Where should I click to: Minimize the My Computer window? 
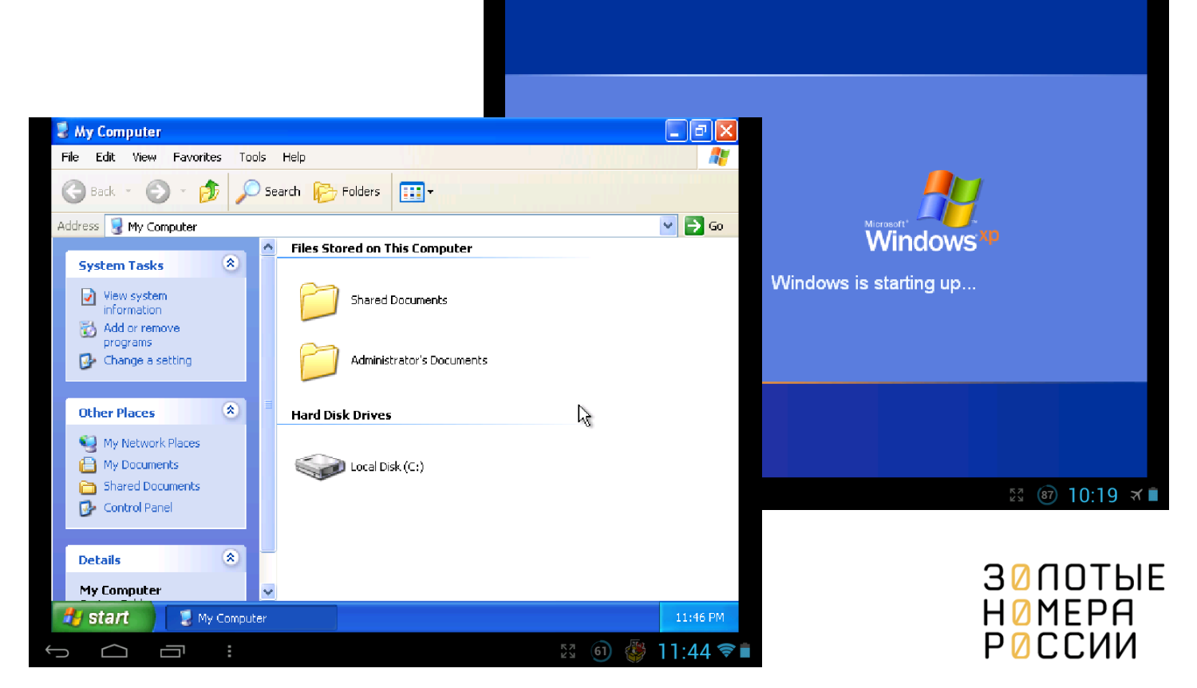pos(676,131)
